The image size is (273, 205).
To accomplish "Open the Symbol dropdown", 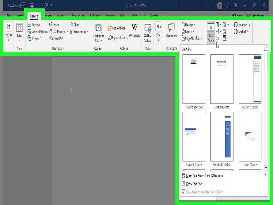I will point(241,32).
